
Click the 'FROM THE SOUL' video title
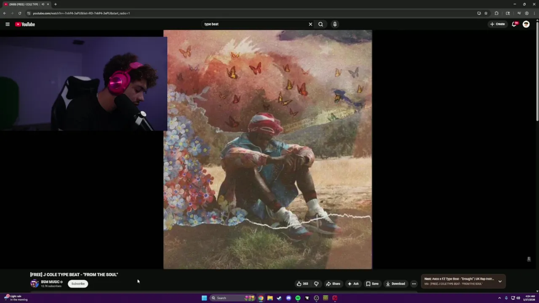74,274
